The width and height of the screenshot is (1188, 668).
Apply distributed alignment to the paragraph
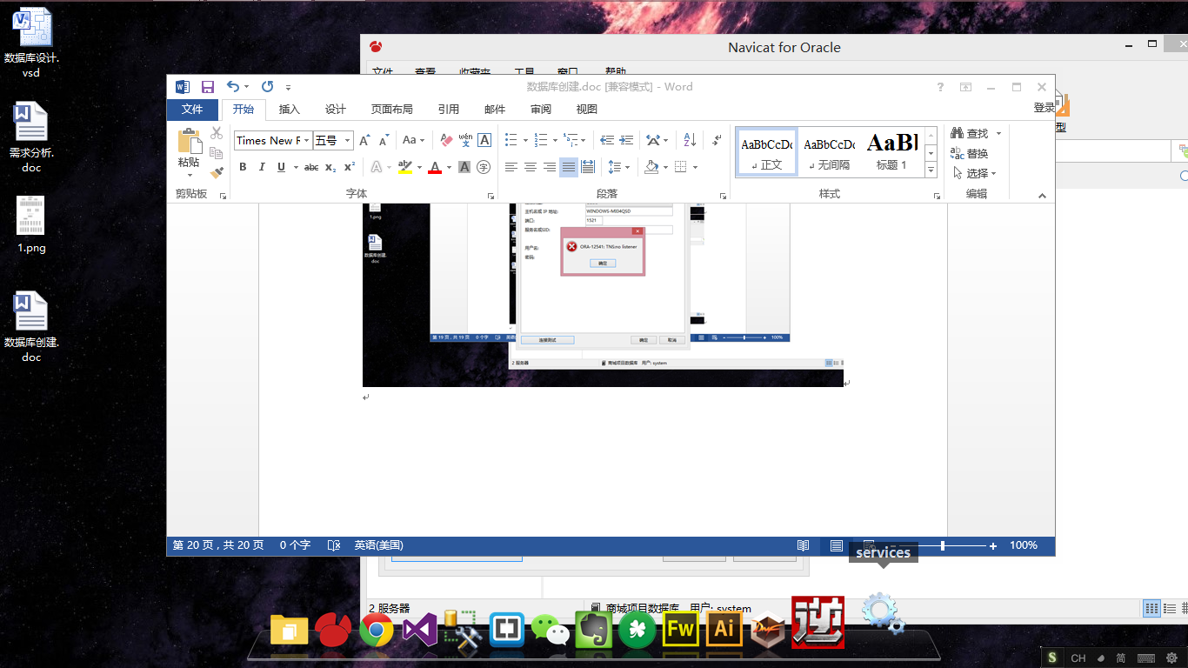pos(588,167)
